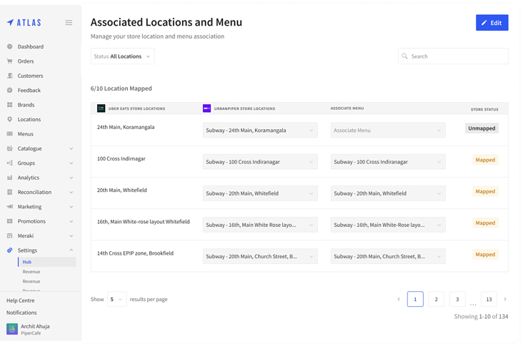Open Associate Menu dropdown for 24th Main, Koramangala

coord(387,131)
